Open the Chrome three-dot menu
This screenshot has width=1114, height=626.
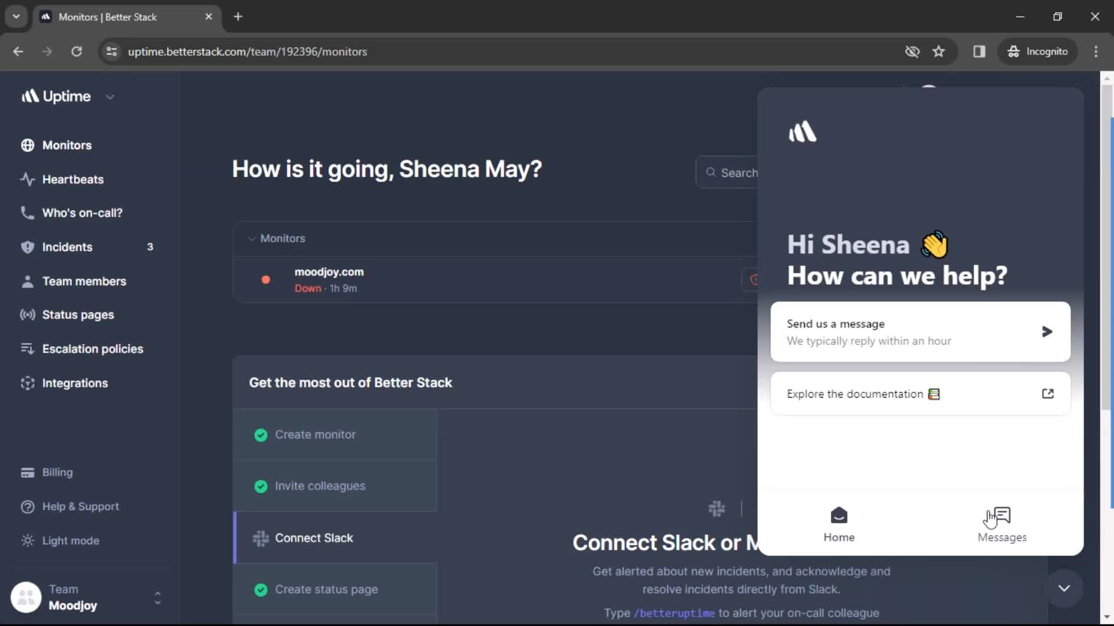[1096, 52]
